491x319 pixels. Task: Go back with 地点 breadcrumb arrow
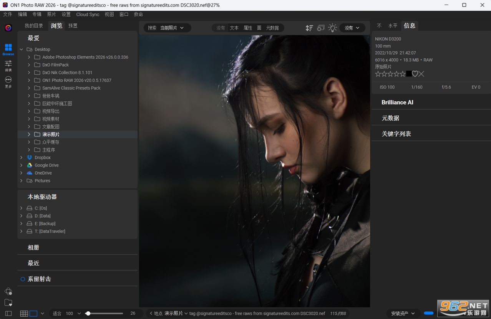tap(151, 314)
